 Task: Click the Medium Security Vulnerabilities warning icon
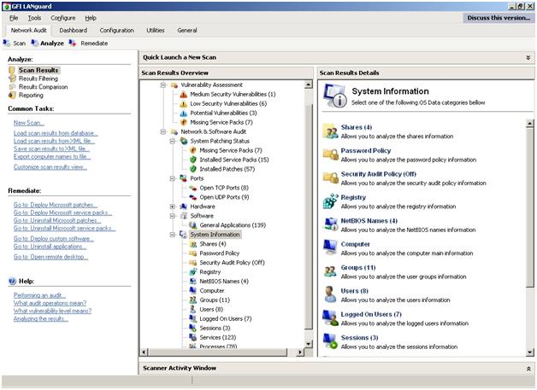click(184, 95)
